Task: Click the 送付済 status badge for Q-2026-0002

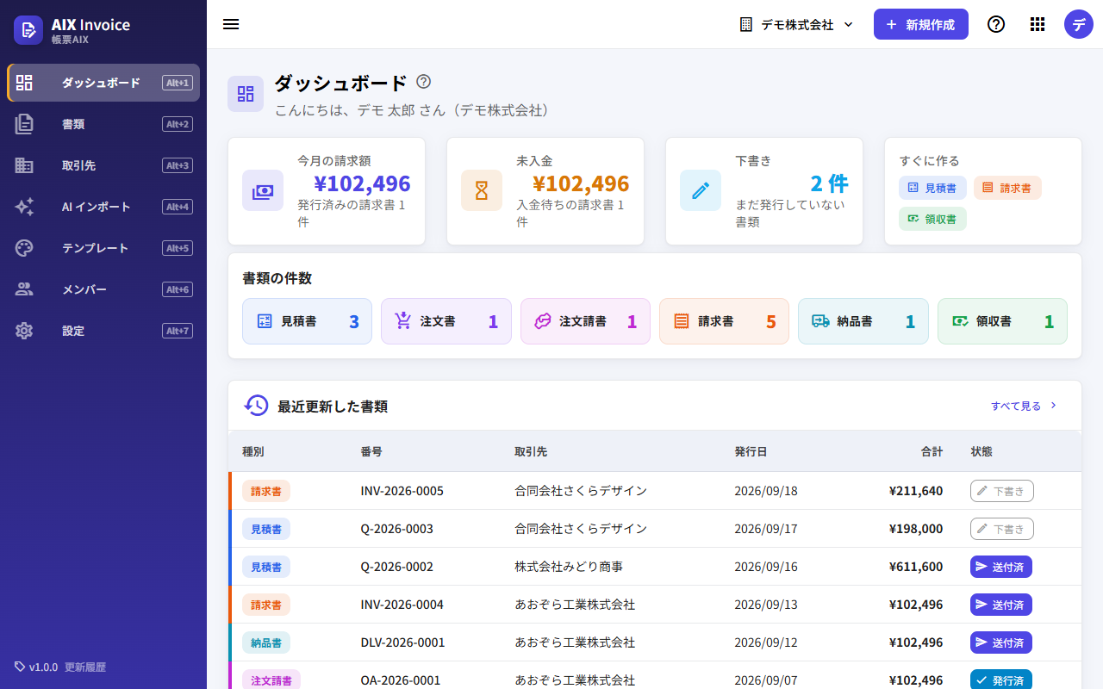Action: coord(1001,567)
